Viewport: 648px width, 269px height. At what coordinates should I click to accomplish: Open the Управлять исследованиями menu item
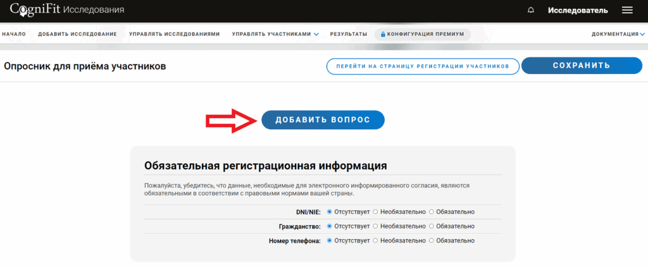(x=174, y=34)
